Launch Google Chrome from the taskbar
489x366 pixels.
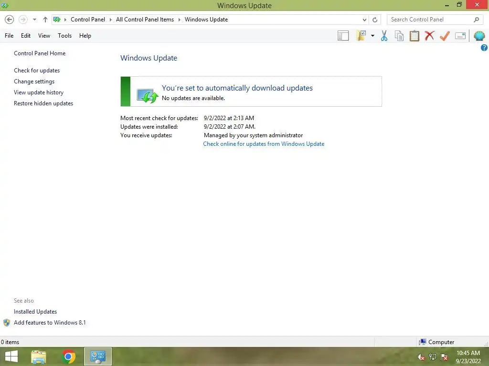coord(69,356)
